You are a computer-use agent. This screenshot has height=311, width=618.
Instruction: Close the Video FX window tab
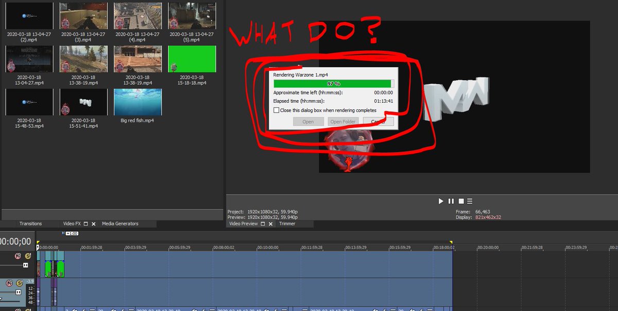click(94, 224)
